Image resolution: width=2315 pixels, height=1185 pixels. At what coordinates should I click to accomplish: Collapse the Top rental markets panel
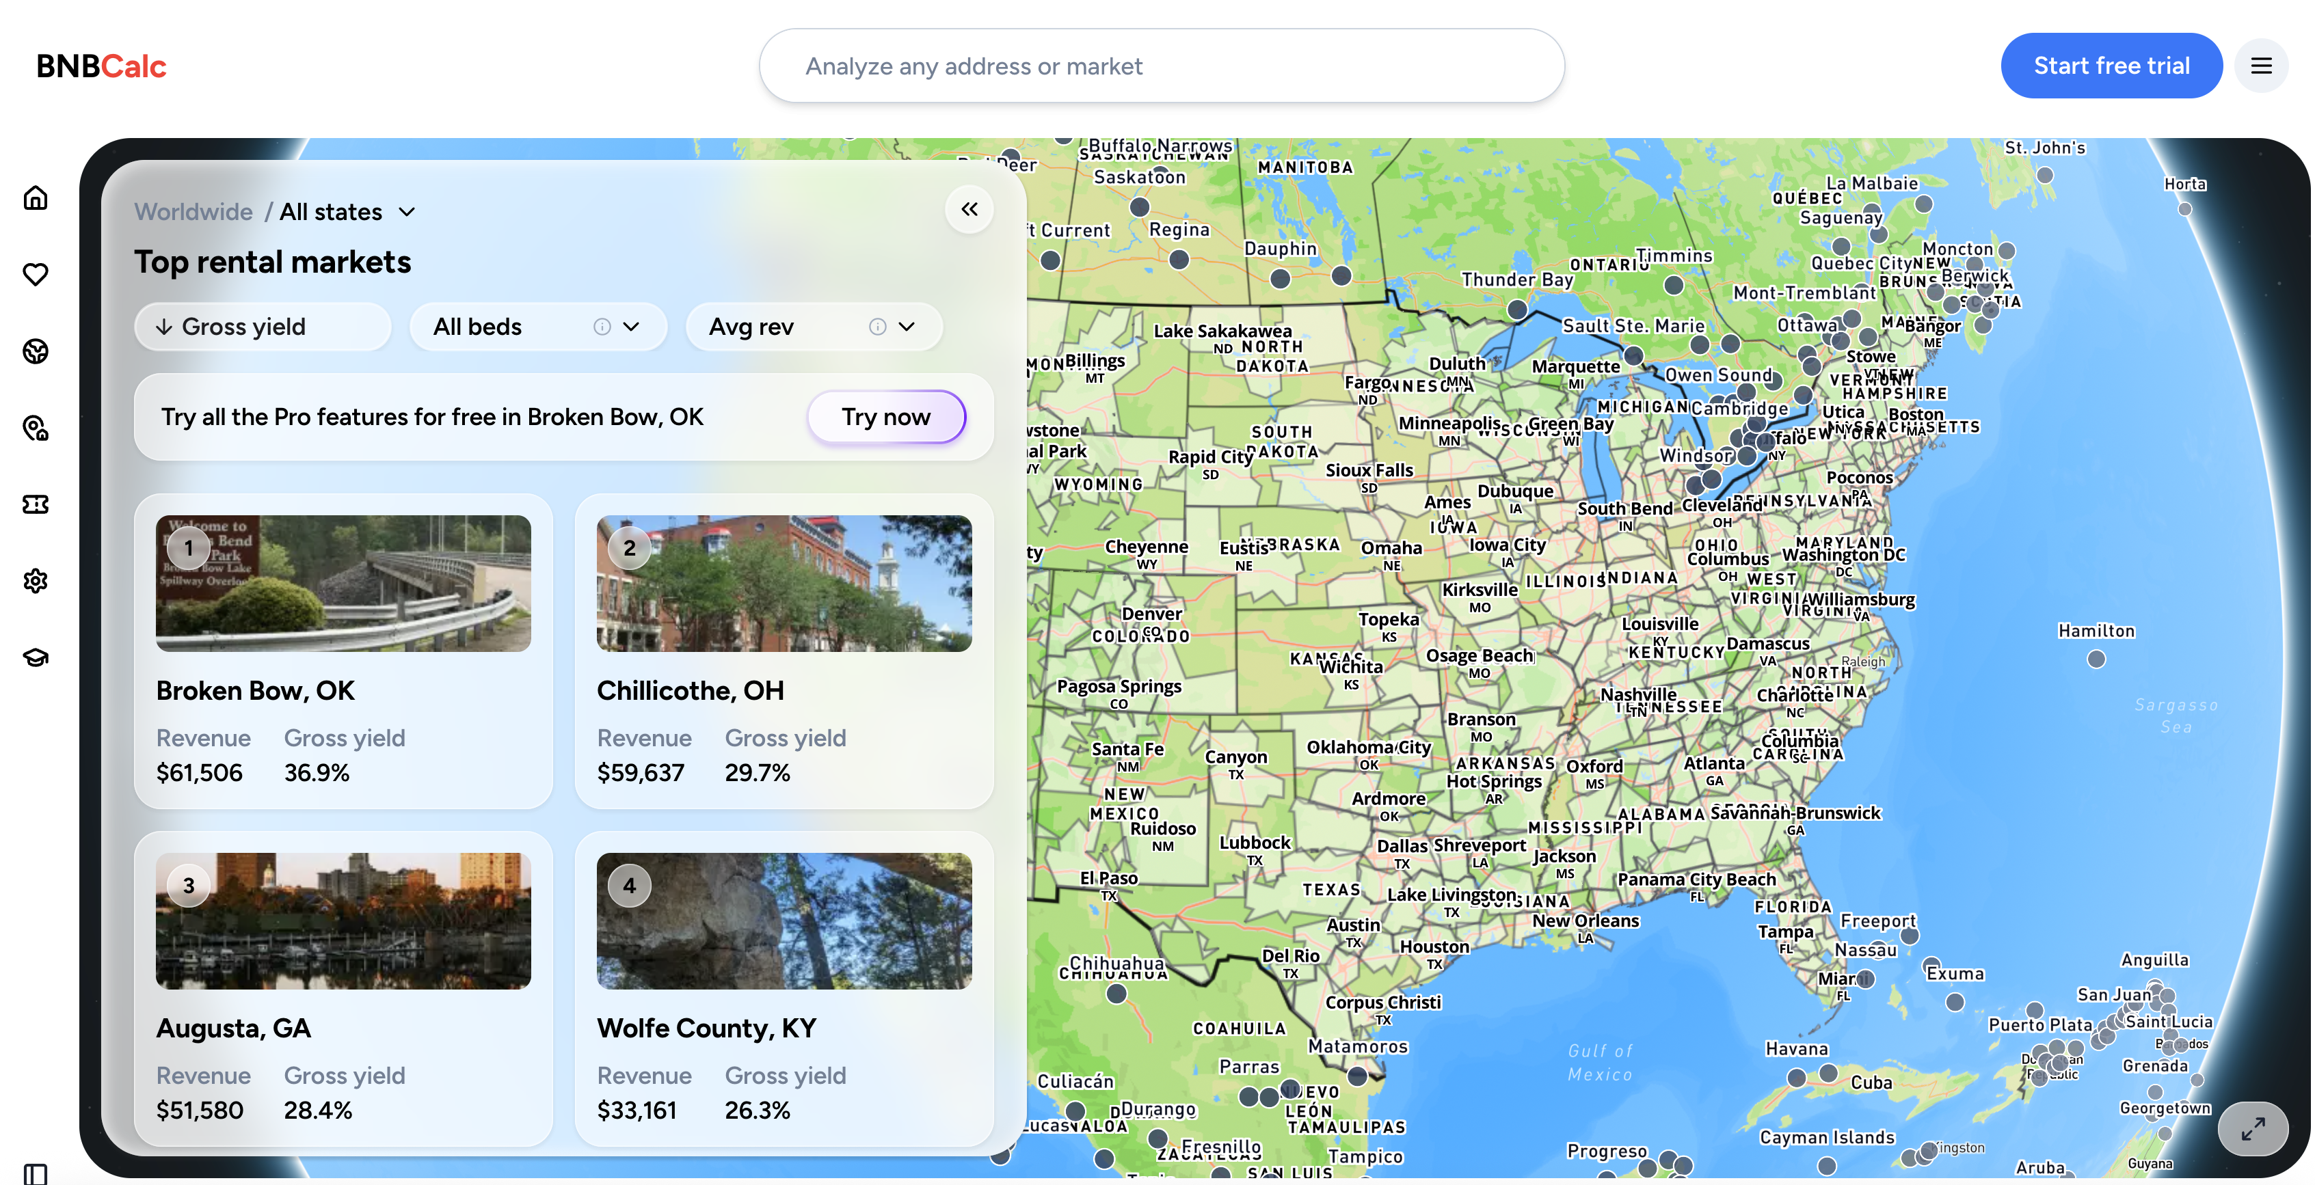click(x=969, y=209)
